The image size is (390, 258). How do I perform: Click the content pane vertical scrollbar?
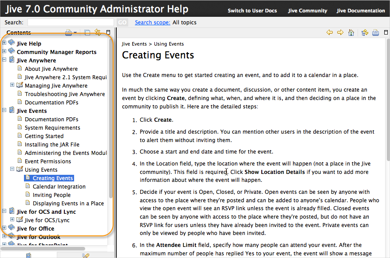point(388,99)
